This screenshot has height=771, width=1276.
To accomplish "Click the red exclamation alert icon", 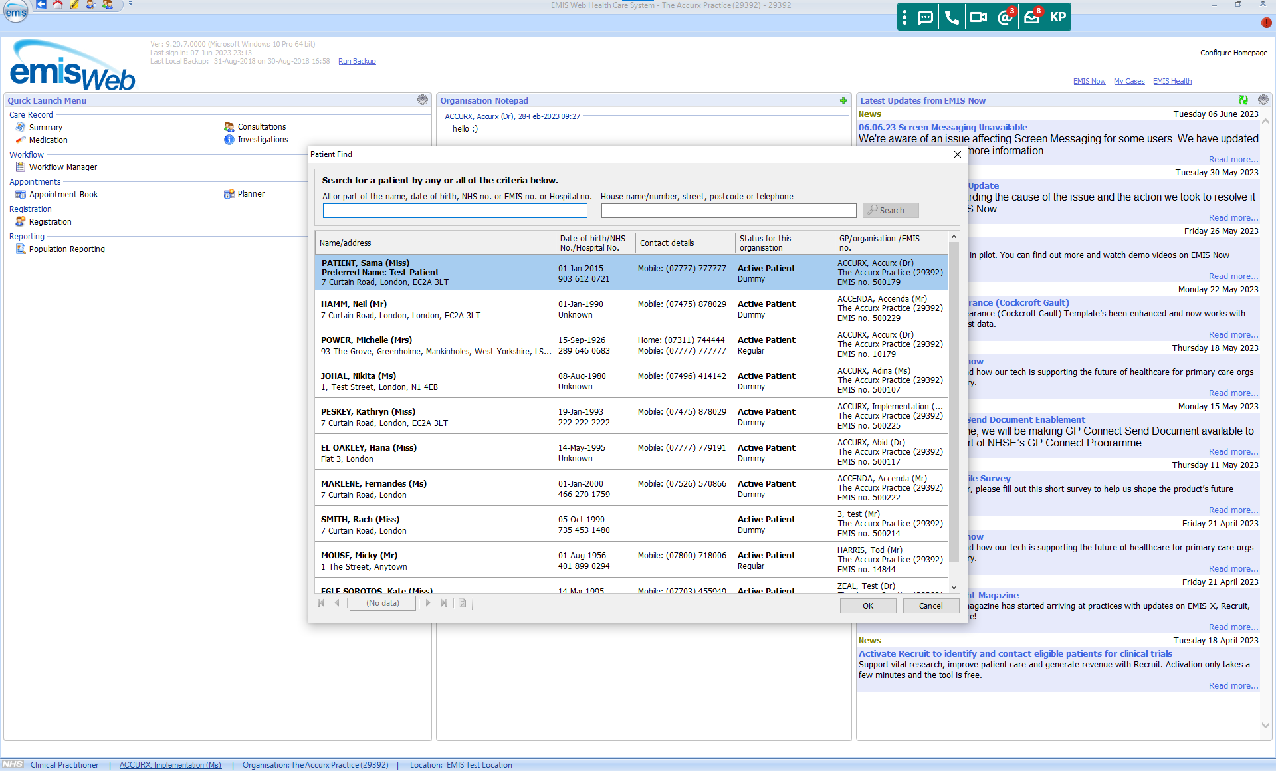I will [1266, 23].
